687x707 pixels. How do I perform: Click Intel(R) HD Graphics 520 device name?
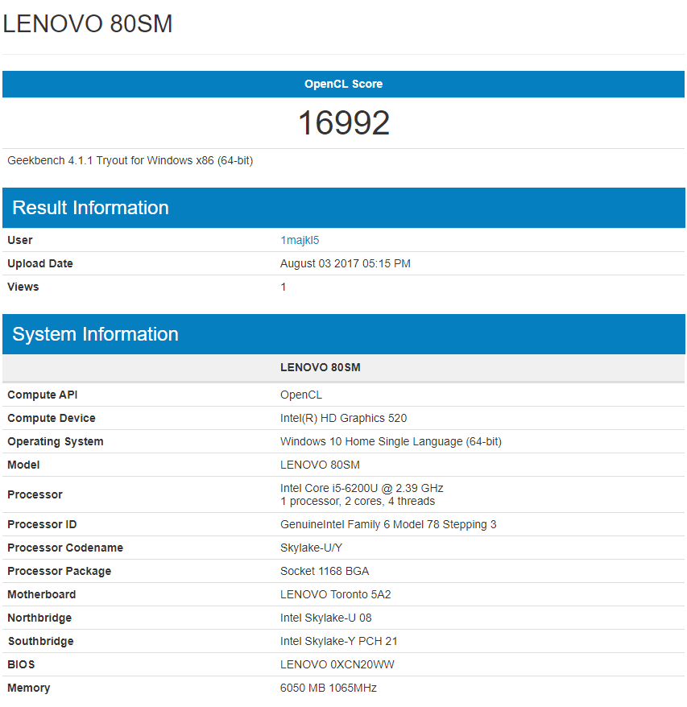(343, 418)
